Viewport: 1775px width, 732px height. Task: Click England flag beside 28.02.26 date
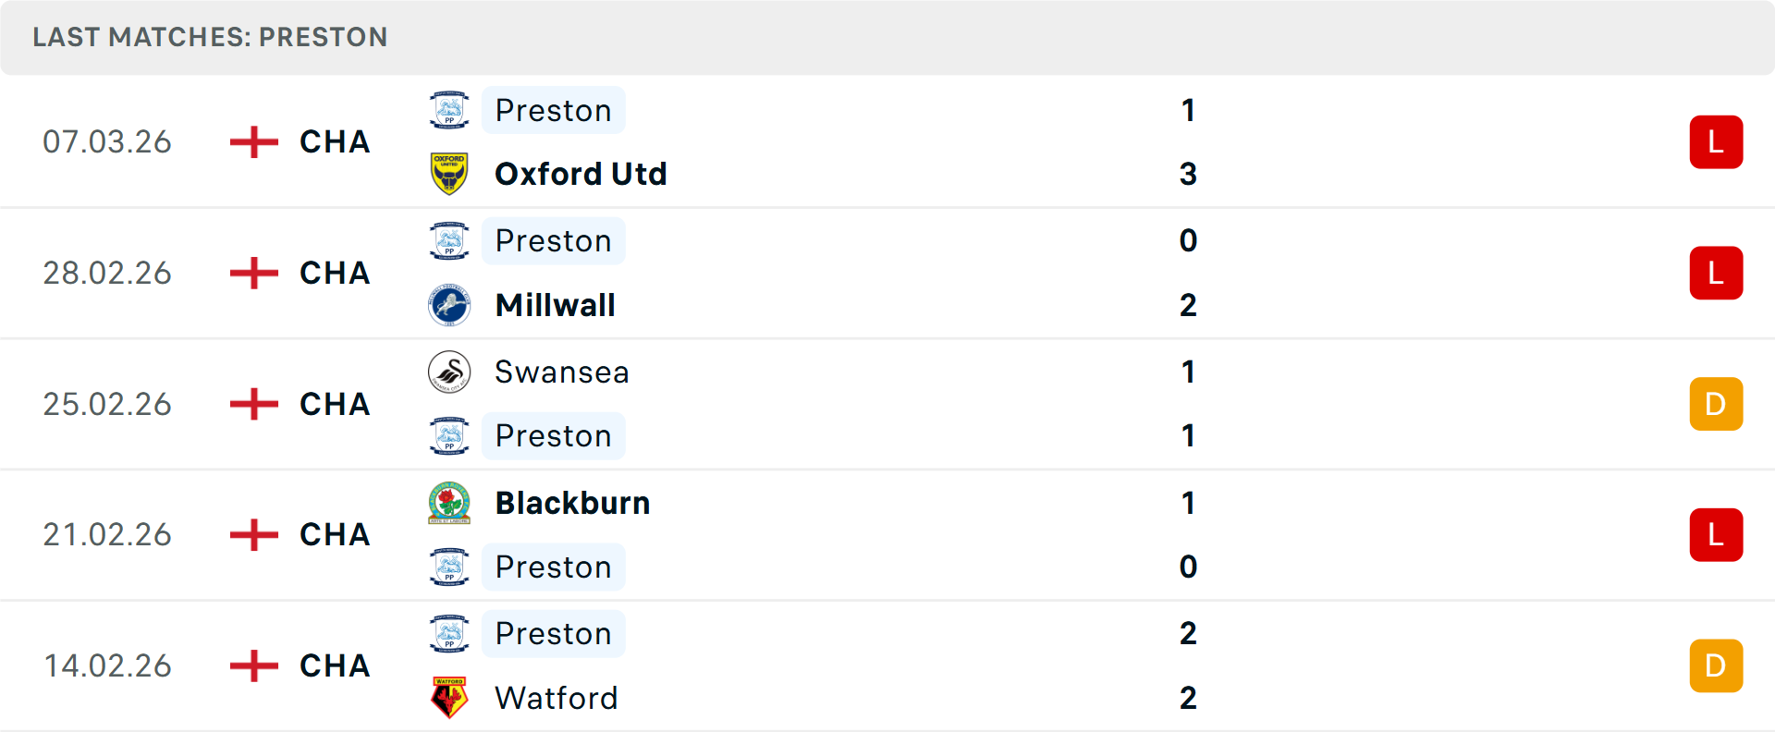pyautogui.click(x=253, y=274)
